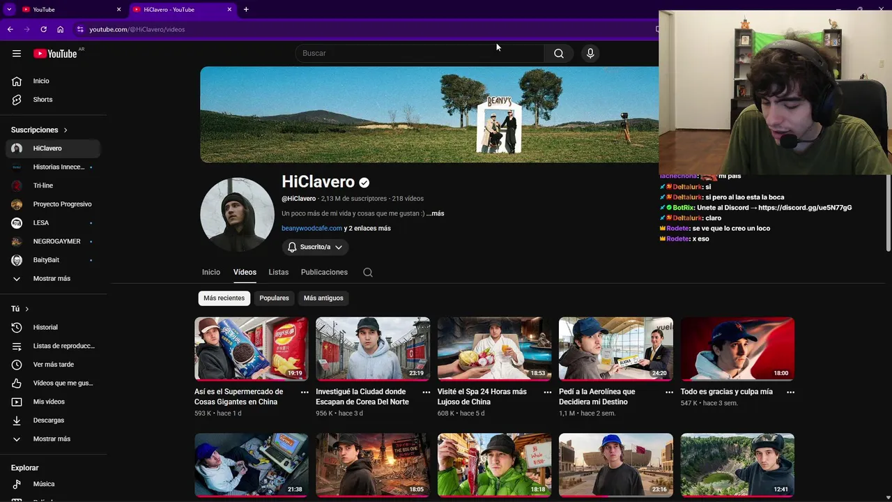Open options for Aerolínea video
The height and width of the screenshot is (502, 892).
tap(669, 392)
